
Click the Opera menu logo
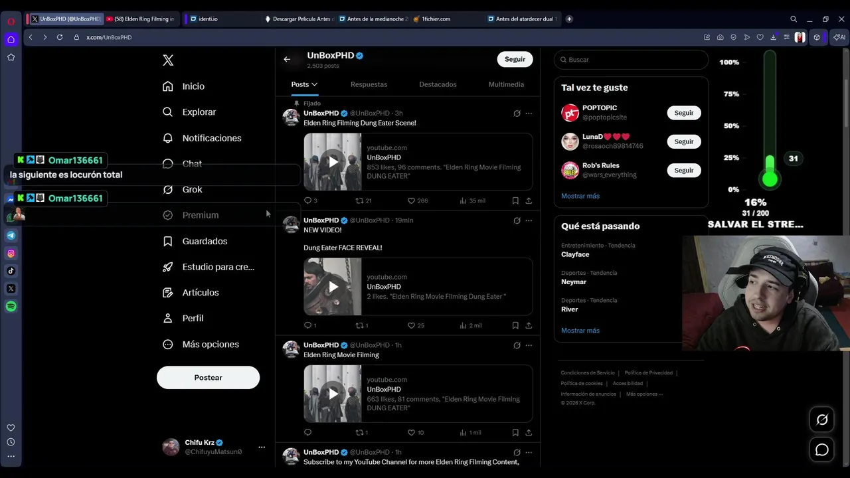(11, 21)
